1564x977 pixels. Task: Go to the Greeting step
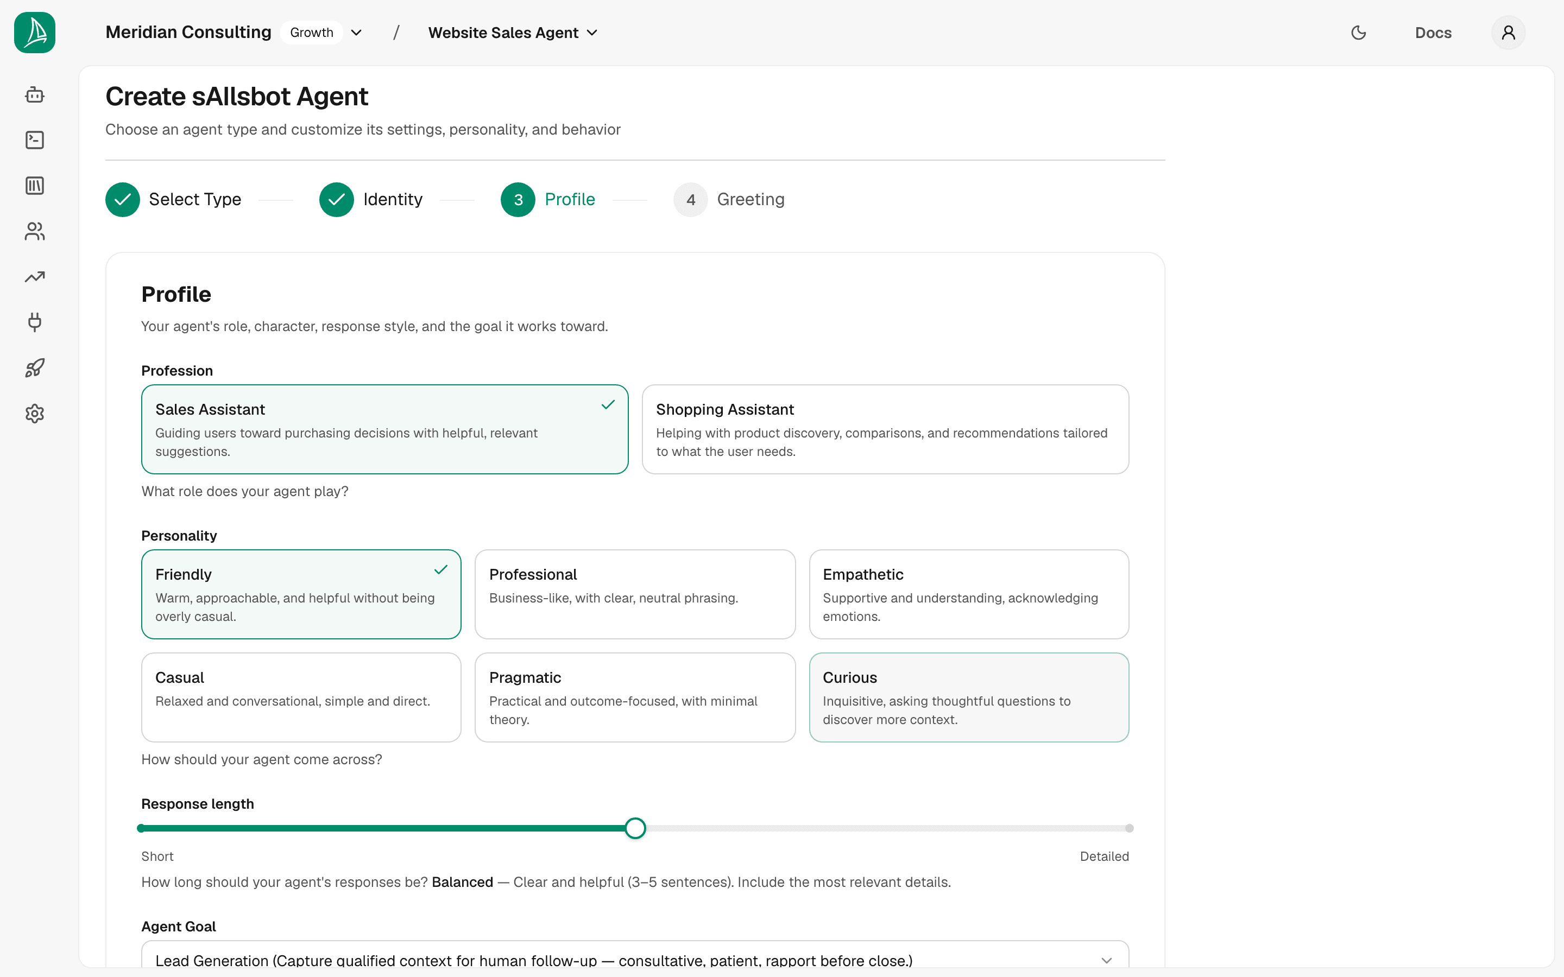pos(729,200)
